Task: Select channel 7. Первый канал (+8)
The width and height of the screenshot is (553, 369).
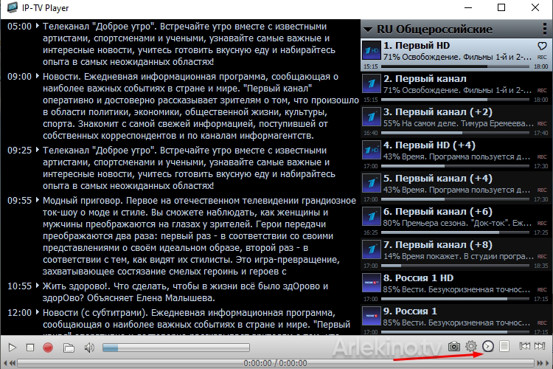Action: pyautogui.click(x=456, y=254)
